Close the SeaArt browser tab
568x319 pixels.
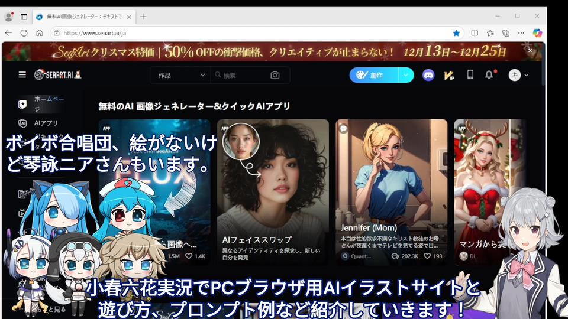click(x=129, y=17)
